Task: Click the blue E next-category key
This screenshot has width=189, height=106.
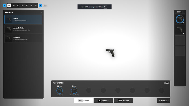Action: pyautogui.click(x=41, y=5)
